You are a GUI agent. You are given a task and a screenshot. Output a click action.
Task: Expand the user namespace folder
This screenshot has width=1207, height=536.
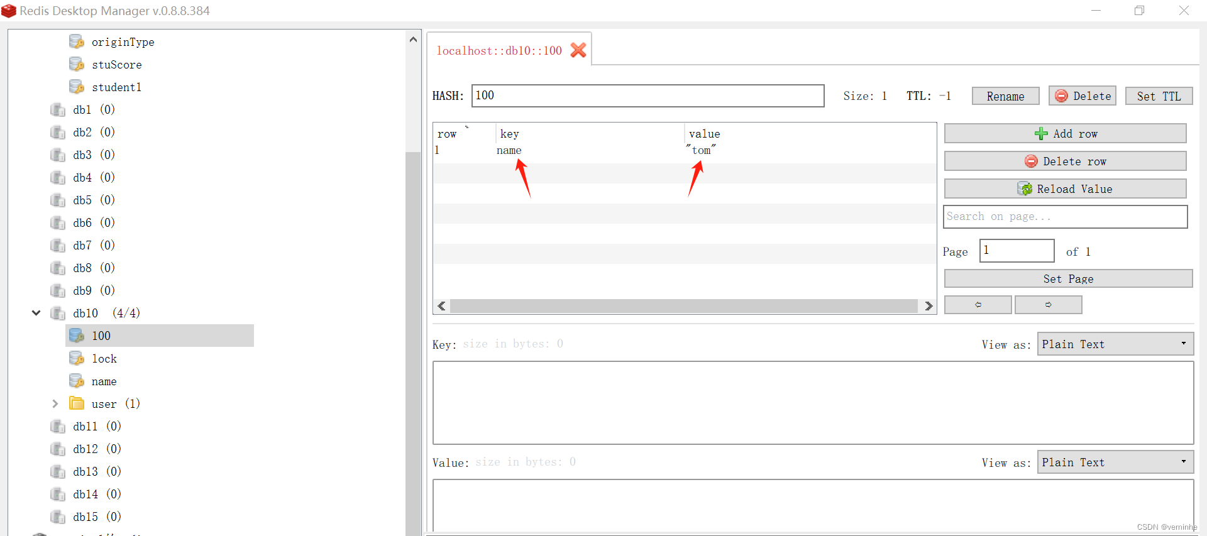pyautogui.click(x=55, y=403)
